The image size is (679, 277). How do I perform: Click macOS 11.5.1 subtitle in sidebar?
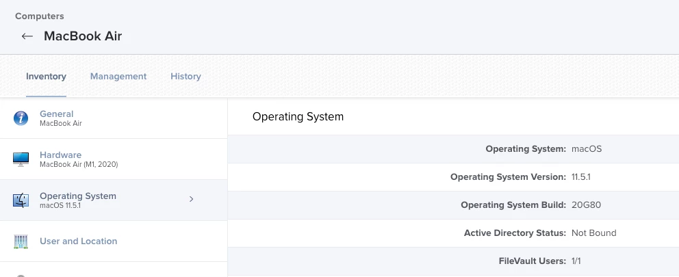tap(60, 206)
